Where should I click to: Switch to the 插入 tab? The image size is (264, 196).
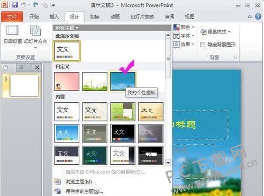54,17
